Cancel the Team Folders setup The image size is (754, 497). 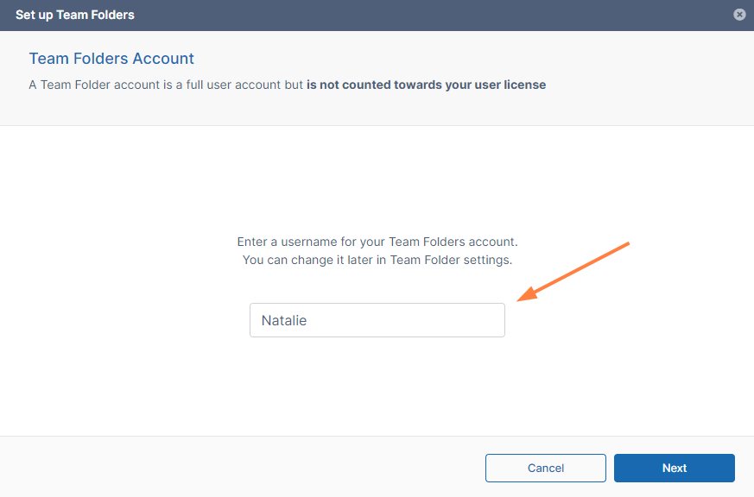click(545, 468)
